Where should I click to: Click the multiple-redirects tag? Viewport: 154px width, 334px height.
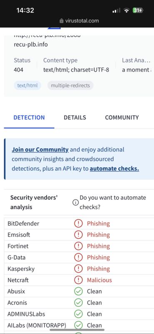tap(70, 86)
